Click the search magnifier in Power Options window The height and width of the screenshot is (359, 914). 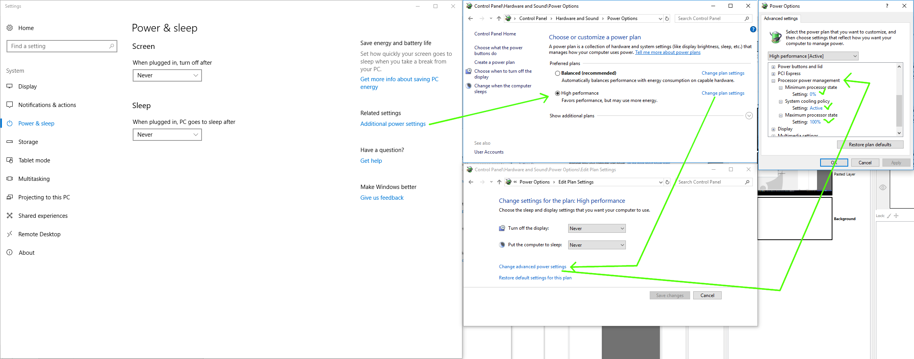pyautogui.click(x=747, y=18)
